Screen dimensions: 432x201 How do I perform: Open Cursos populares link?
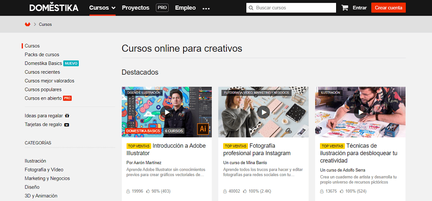tap(43, 89)
